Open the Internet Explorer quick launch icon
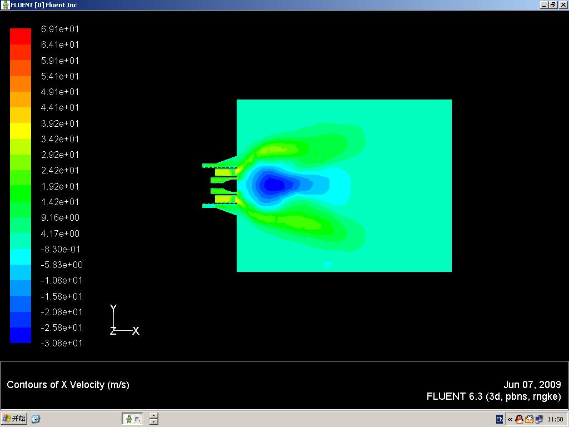Viewport: 569px width, 427px height. tap(36, 419)
